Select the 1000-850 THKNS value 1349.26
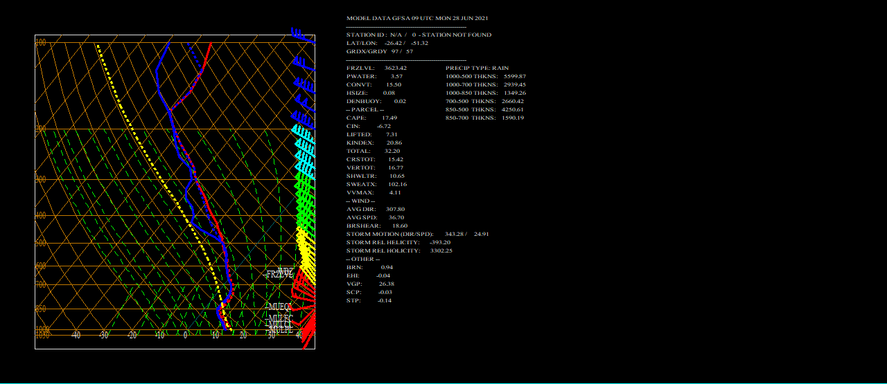Viewport: 887px width, 384px height. coord(515,93)
